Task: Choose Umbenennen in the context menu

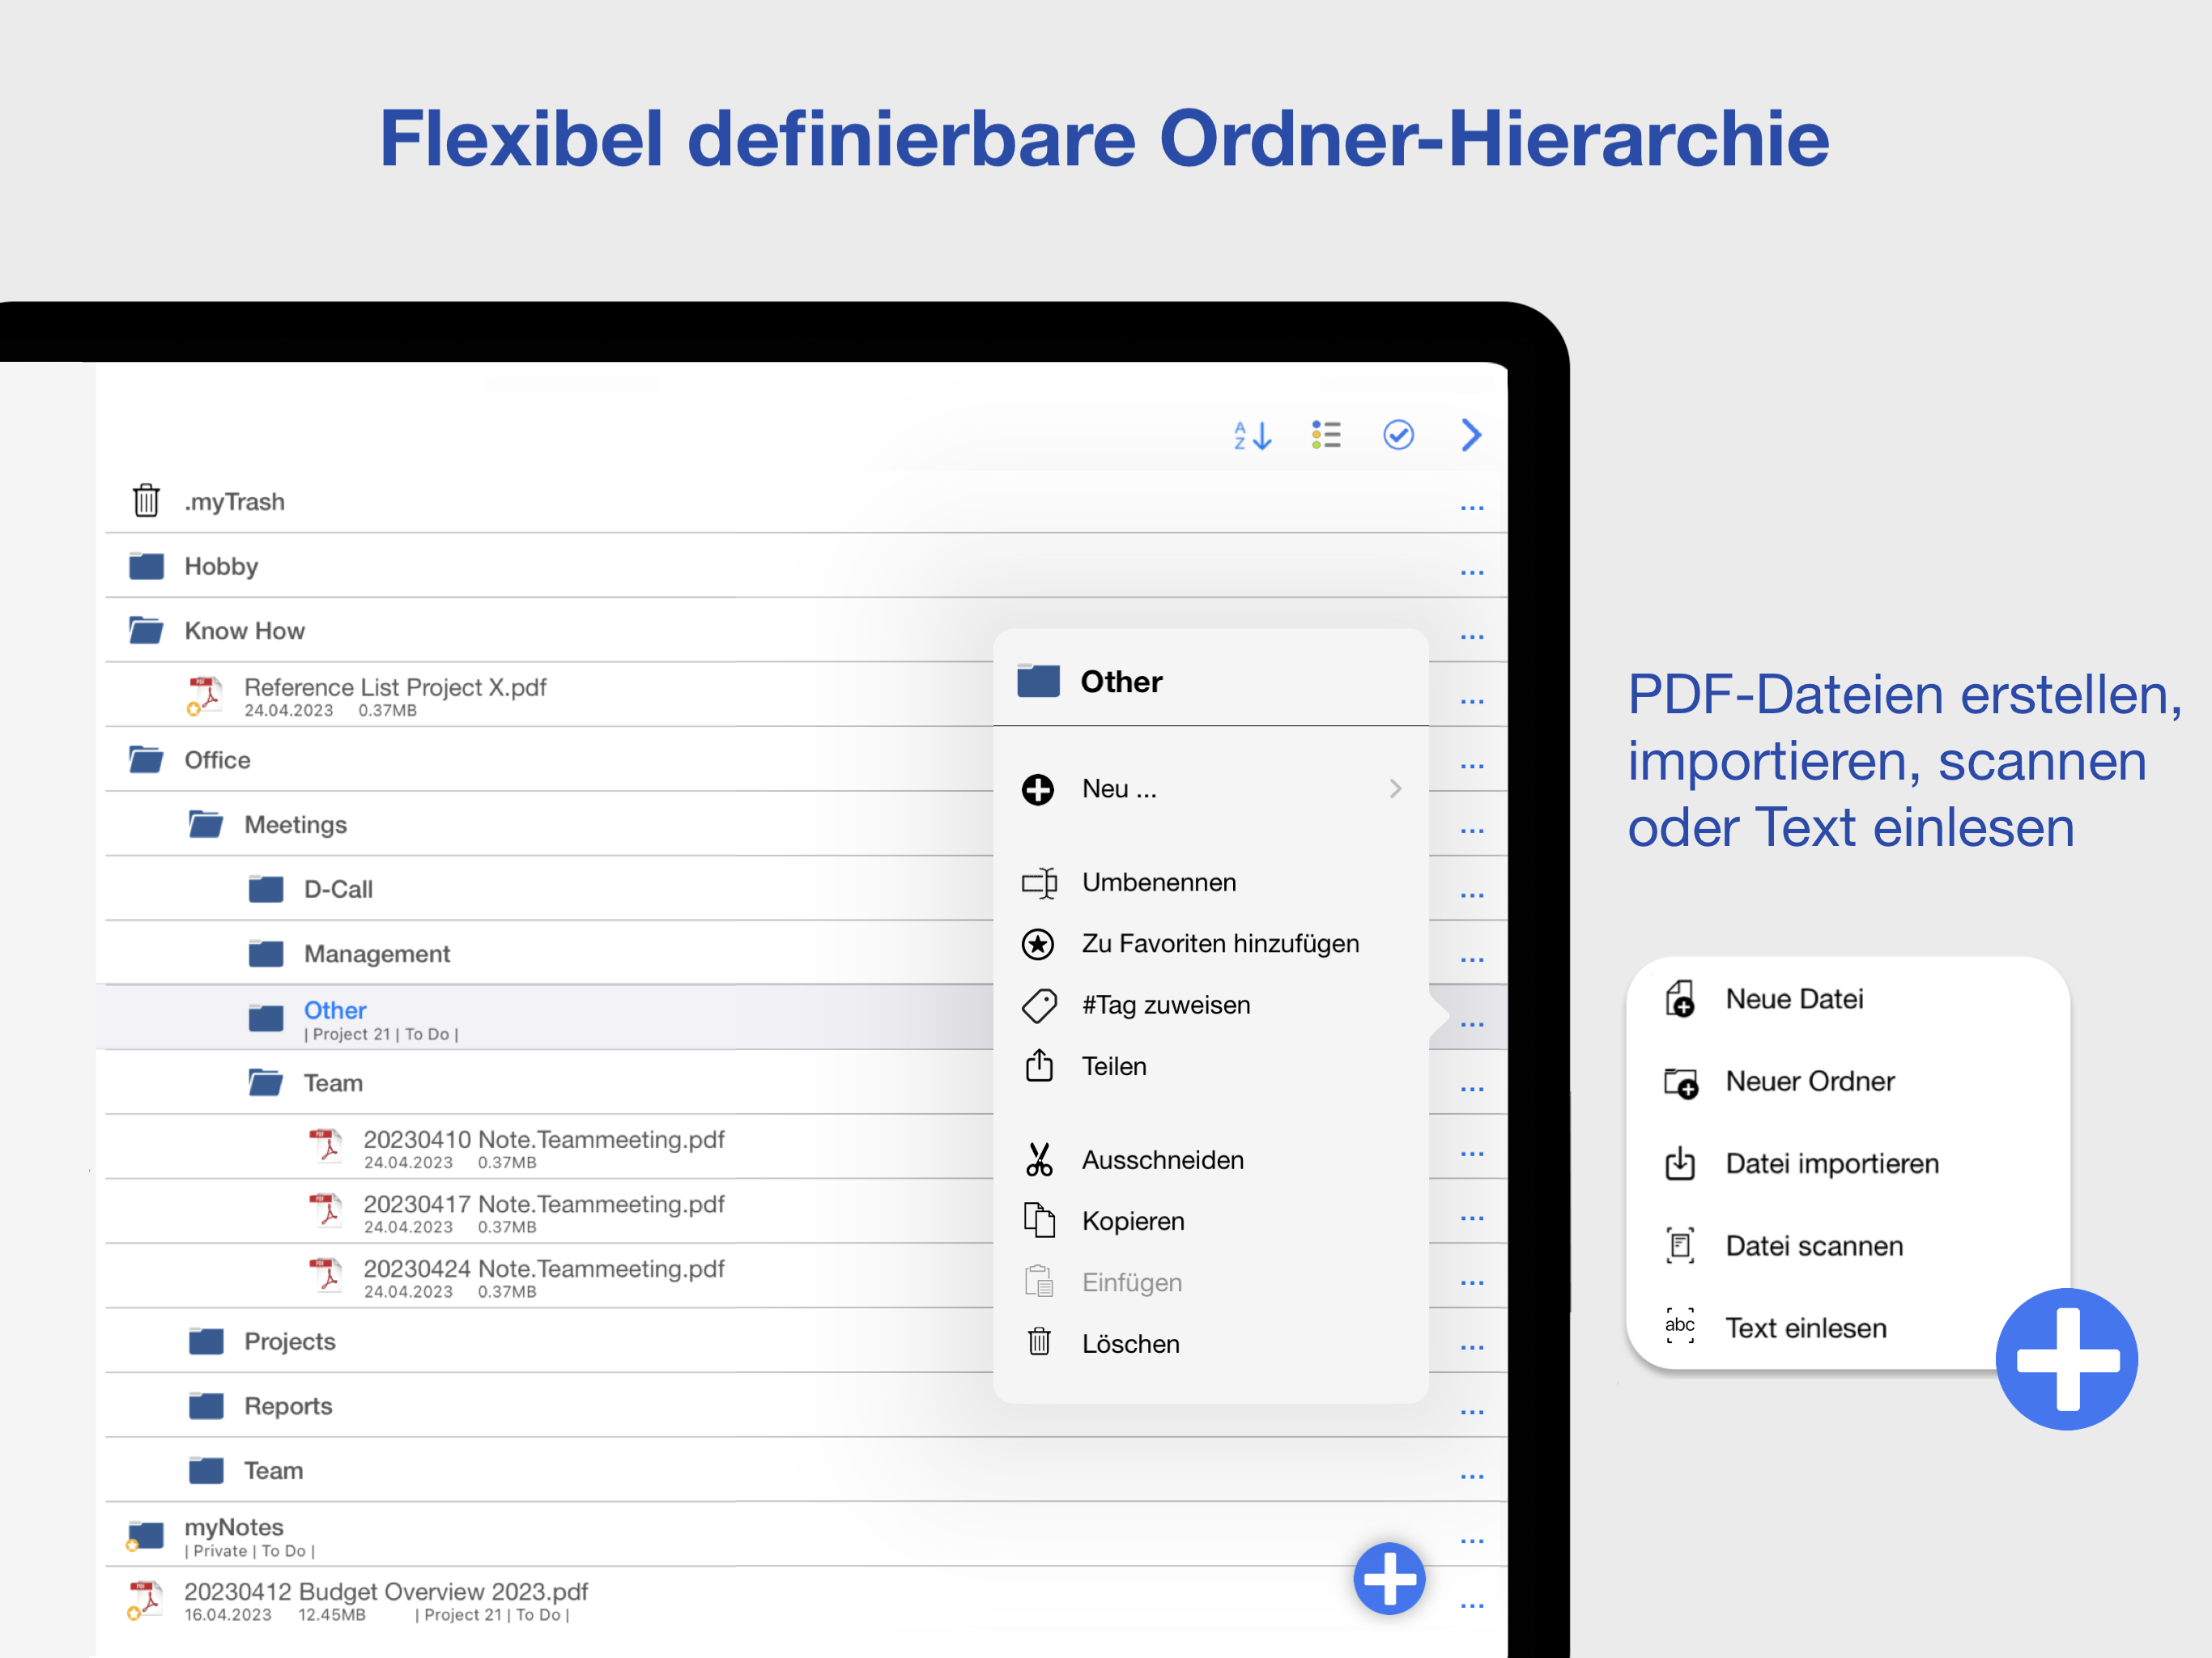Action: coord(1211,882)
